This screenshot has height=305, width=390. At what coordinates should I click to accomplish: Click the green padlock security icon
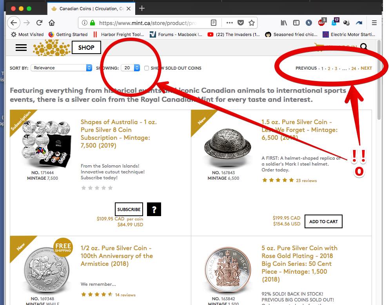click(x=93, y=23)
